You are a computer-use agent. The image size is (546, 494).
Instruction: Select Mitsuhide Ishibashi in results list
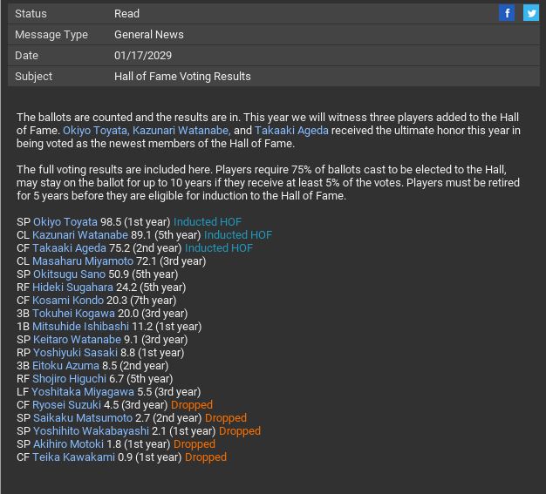(80, 327)
